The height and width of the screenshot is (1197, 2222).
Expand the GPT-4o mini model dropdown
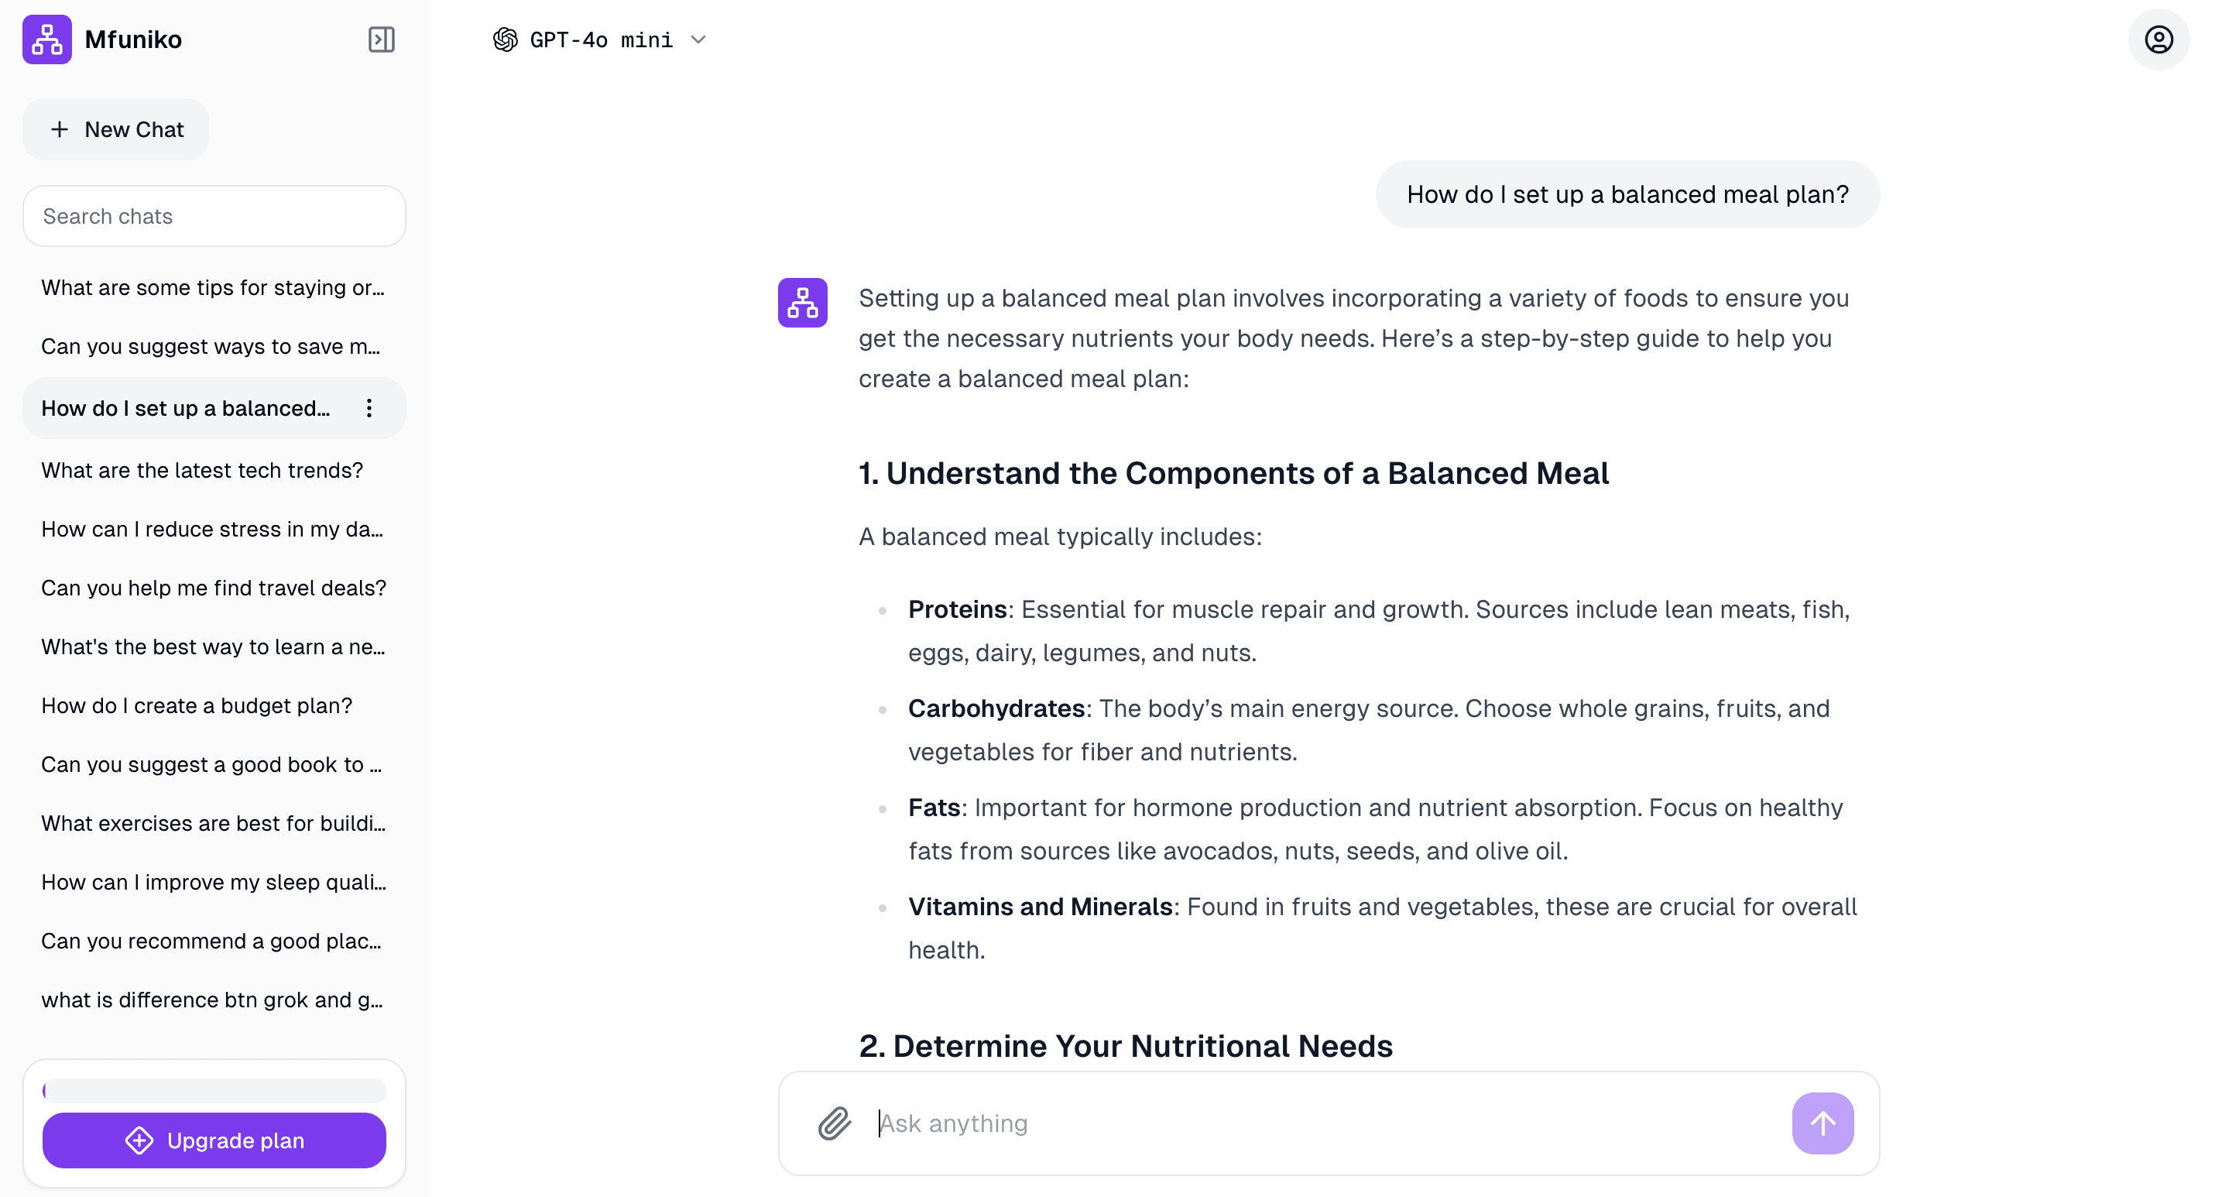coord(600,39)
